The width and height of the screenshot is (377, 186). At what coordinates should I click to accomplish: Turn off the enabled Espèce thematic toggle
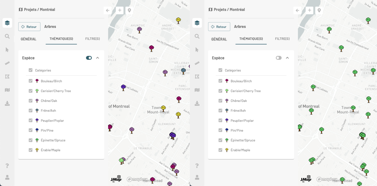tap(89, 58)
